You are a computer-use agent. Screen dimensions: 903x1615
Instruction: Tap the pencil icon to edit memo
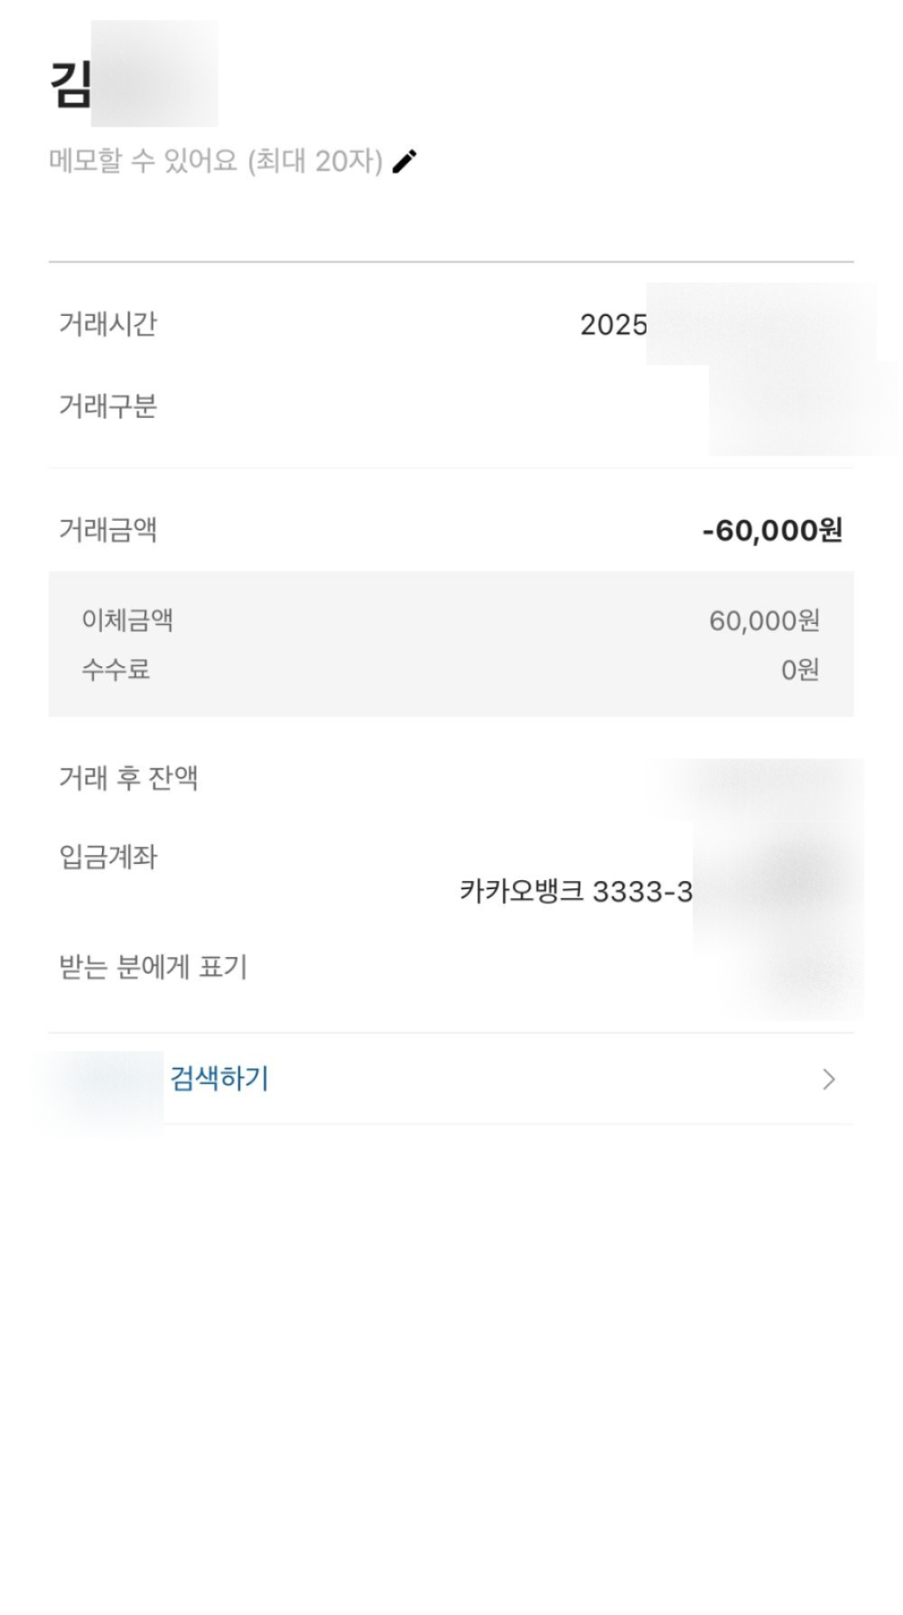pyautogui.click(x=405, y=162)
